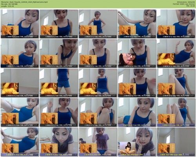This screenshot has width=196, height=157.
Task: Open the first thumbnail in the first row
Action: point(20,24)
